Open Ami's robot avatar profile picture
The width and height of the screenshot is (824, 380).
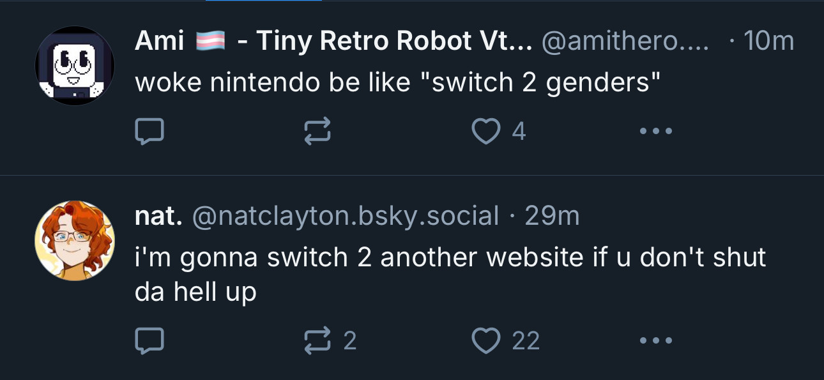75,66
